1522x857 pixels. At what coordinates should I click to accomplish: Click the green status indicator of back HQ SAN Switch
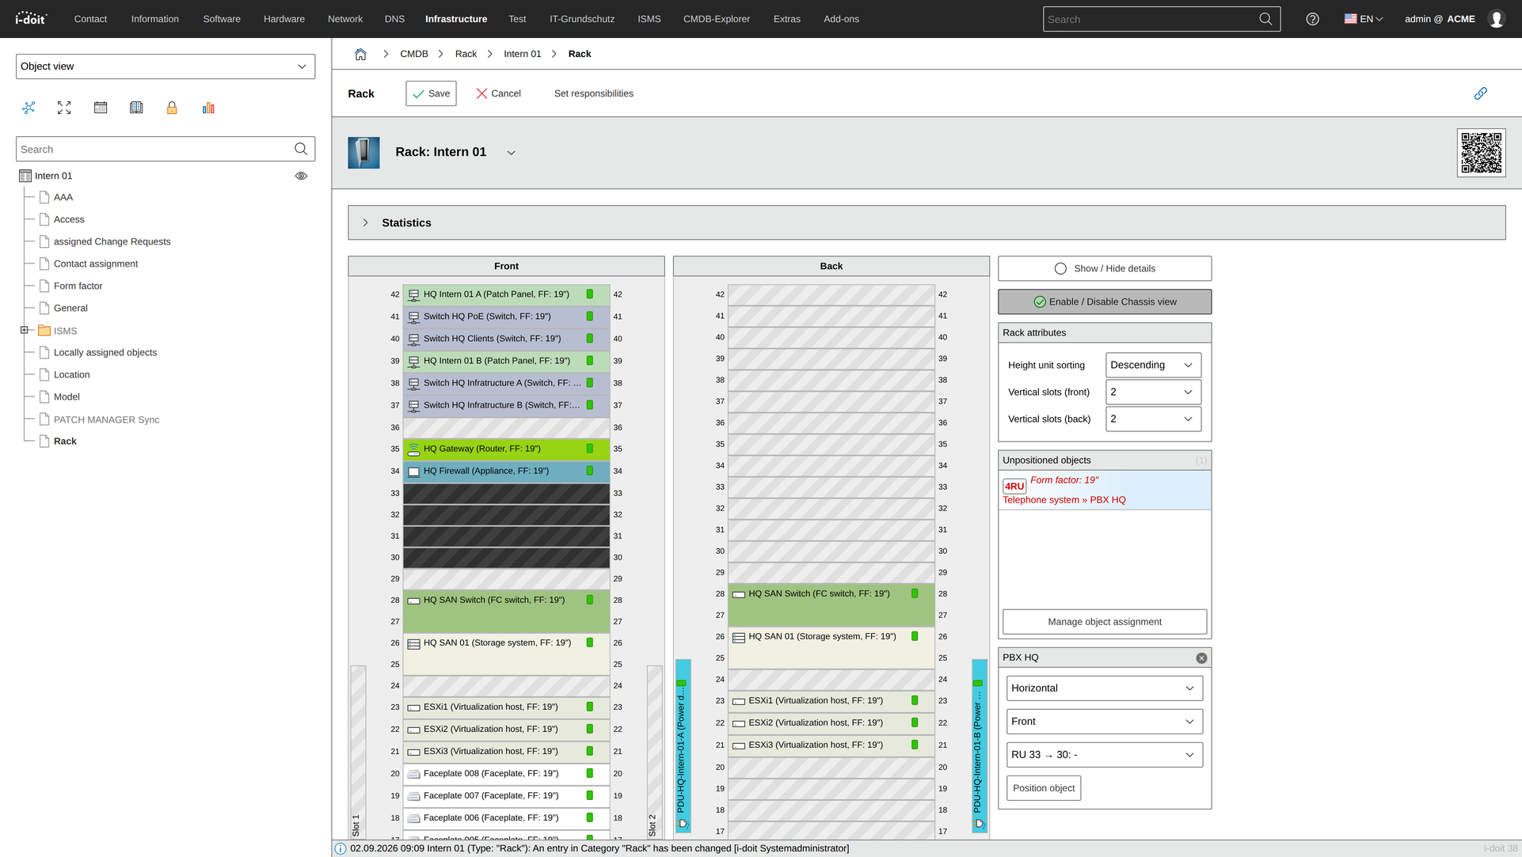coord(915,593)
